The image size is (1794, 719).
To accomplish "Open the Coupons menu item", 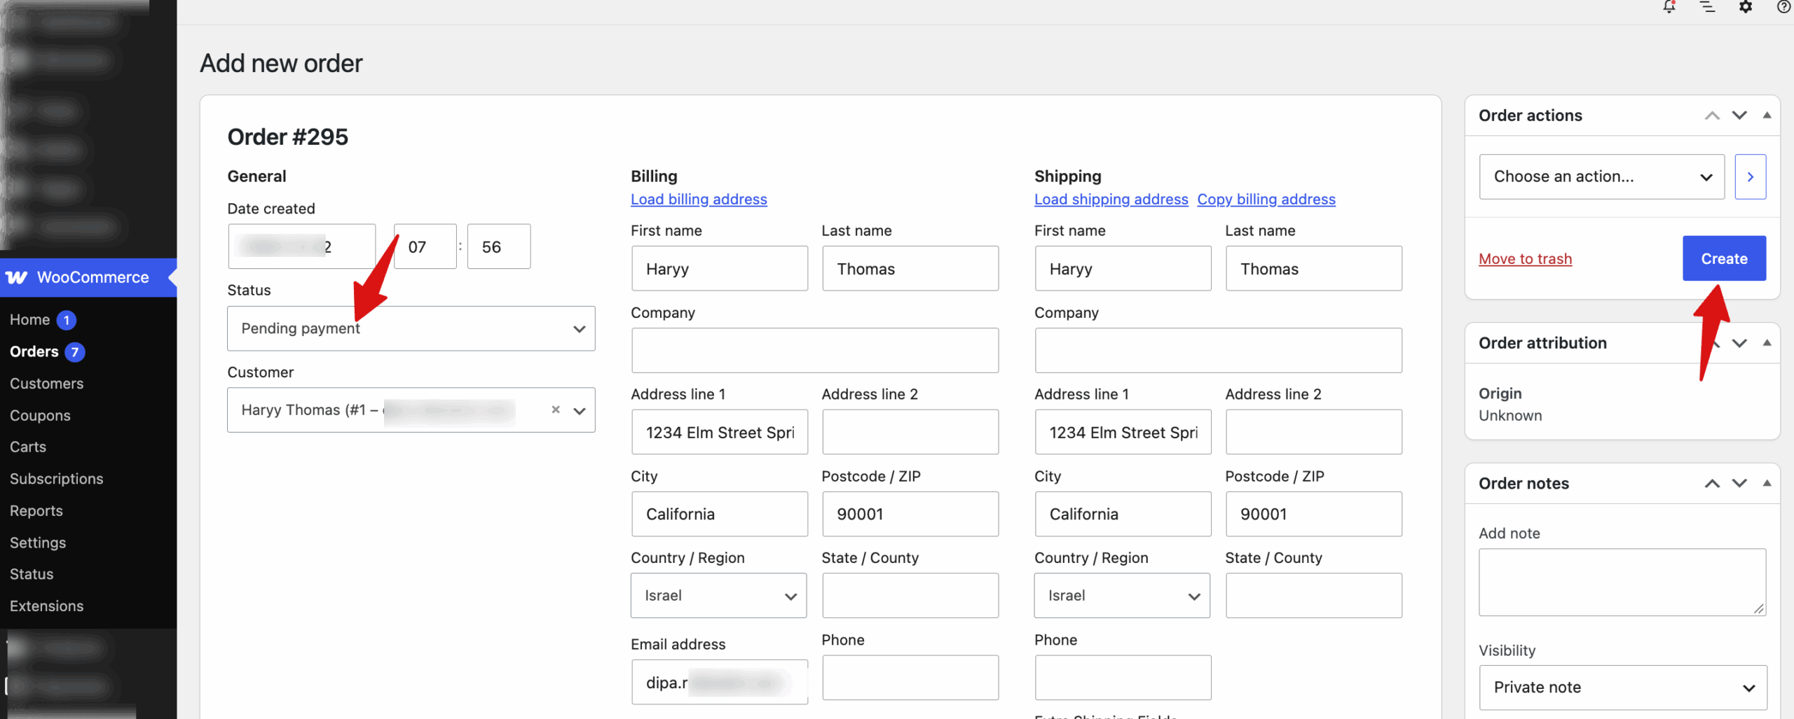I will pyautogui.click(x=41, y=415).
